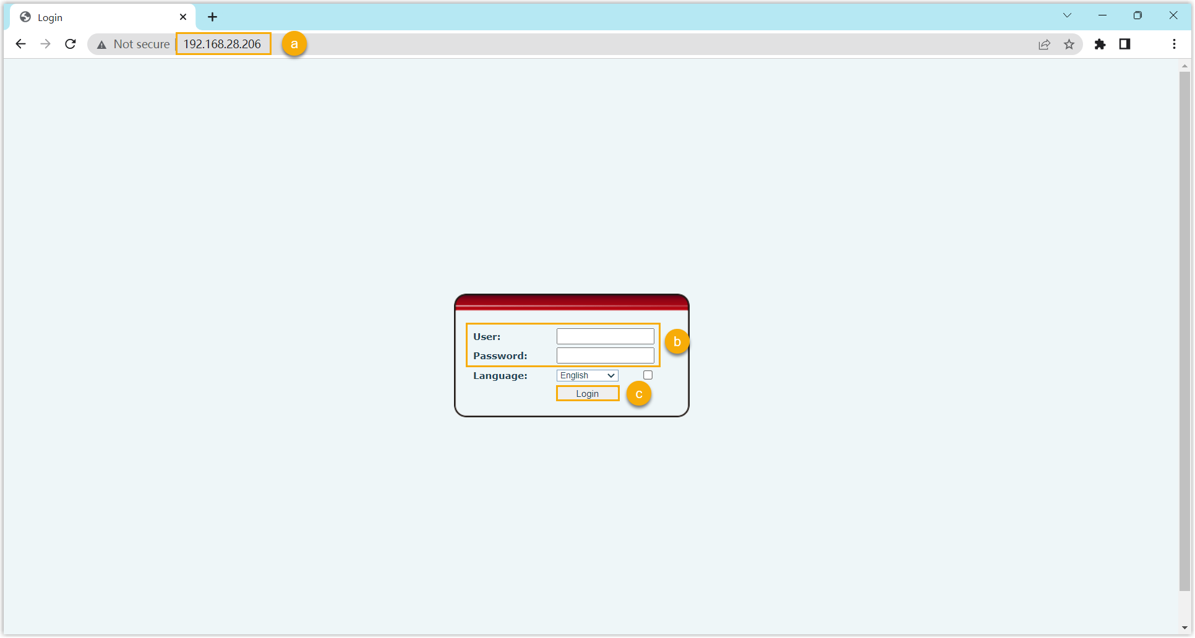Screen dimensions: 1195x638
Task: Enable the remember option checkbox on login form
Action: pos(648,375)
